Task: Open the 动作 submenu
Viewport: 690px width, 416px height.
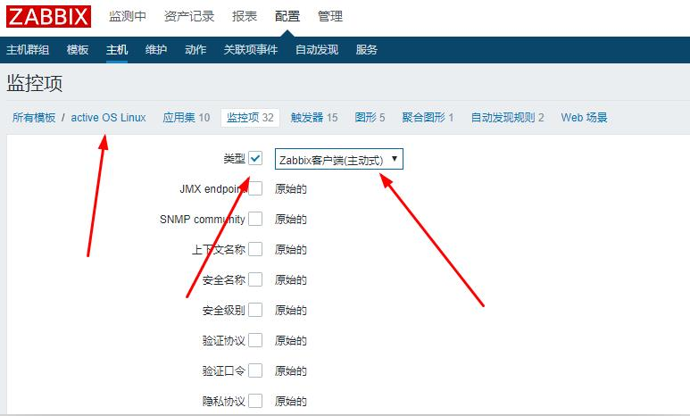Action: pyautogui.click(x=195, y=50)
